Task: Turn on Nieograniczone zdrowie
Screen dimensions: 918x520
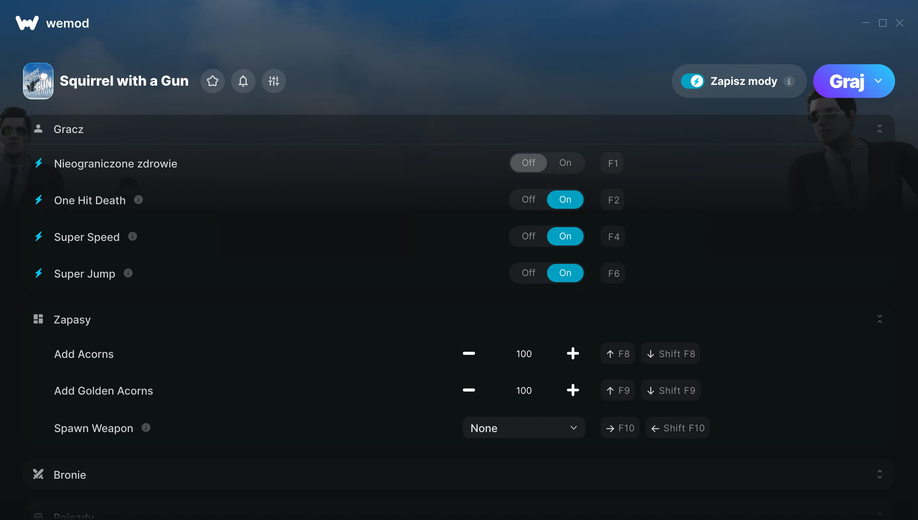Action: (565, 163)
